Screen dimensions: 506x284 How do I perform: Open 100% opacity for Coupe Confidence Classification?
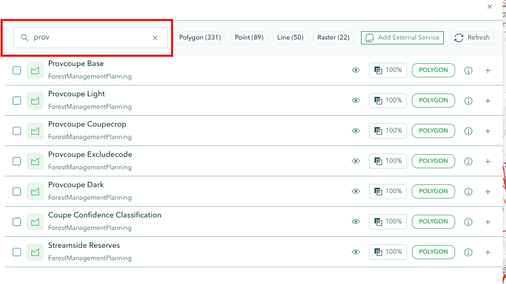pos(388,222)
